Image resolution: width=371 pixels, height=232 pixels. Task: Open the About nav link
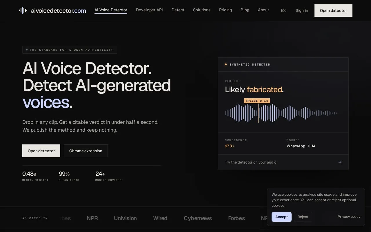coord(263,10)
